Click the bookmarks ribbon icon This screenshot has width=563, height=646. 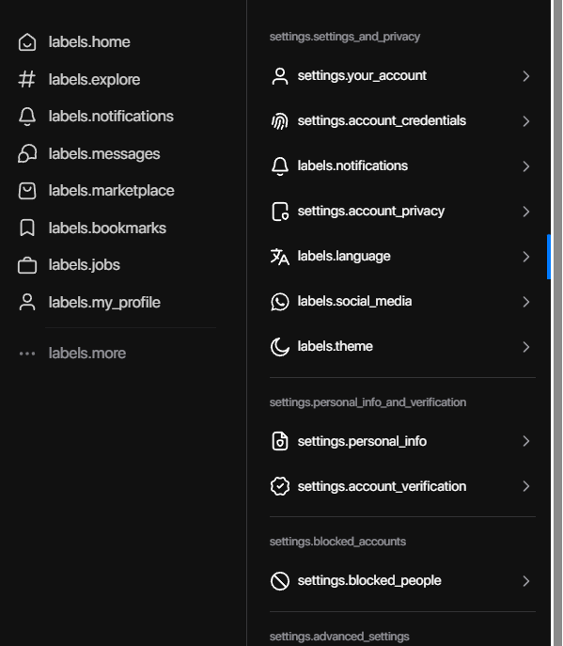(27, 228)
